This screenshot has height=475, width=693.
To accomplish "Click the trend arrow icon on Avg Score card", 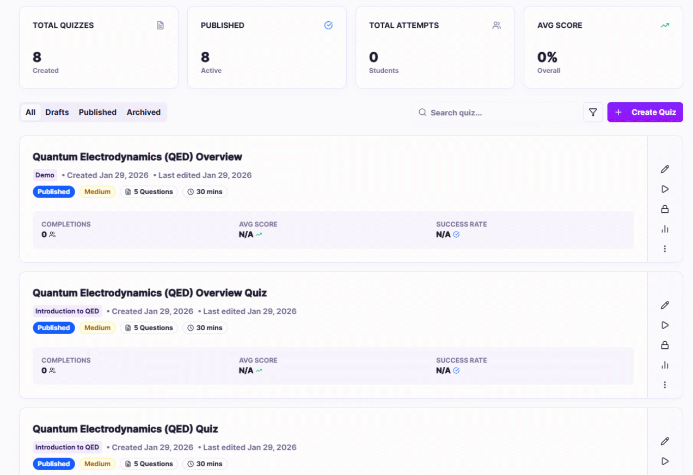I will pyautogui.click(x=665, y=25).
